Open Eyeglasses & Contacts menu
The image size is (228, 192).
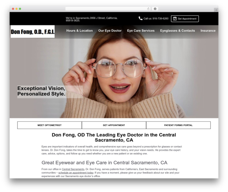(x=177, y=30)
